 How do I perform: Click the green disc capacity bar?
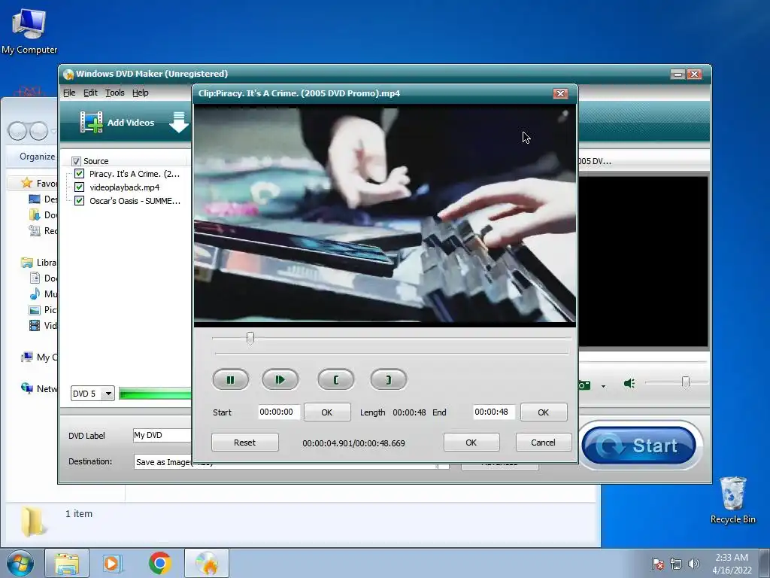coord(155,394)
